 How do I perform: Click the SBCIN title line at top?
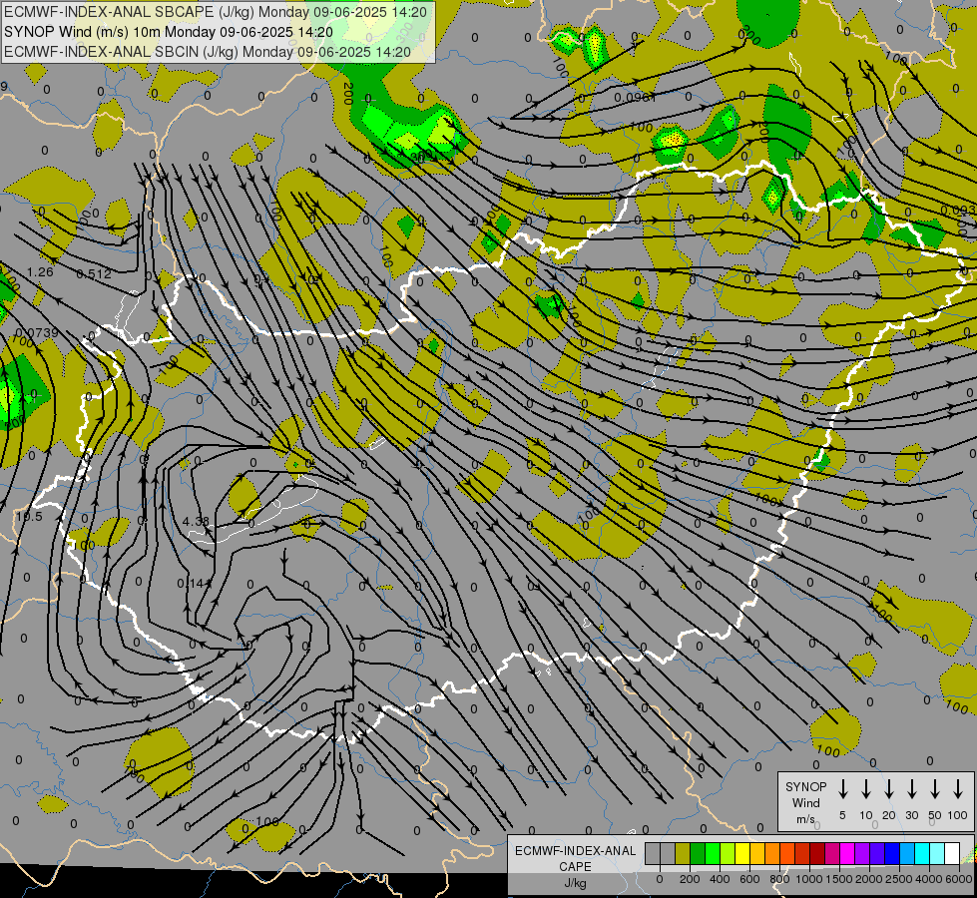point(208,52)
